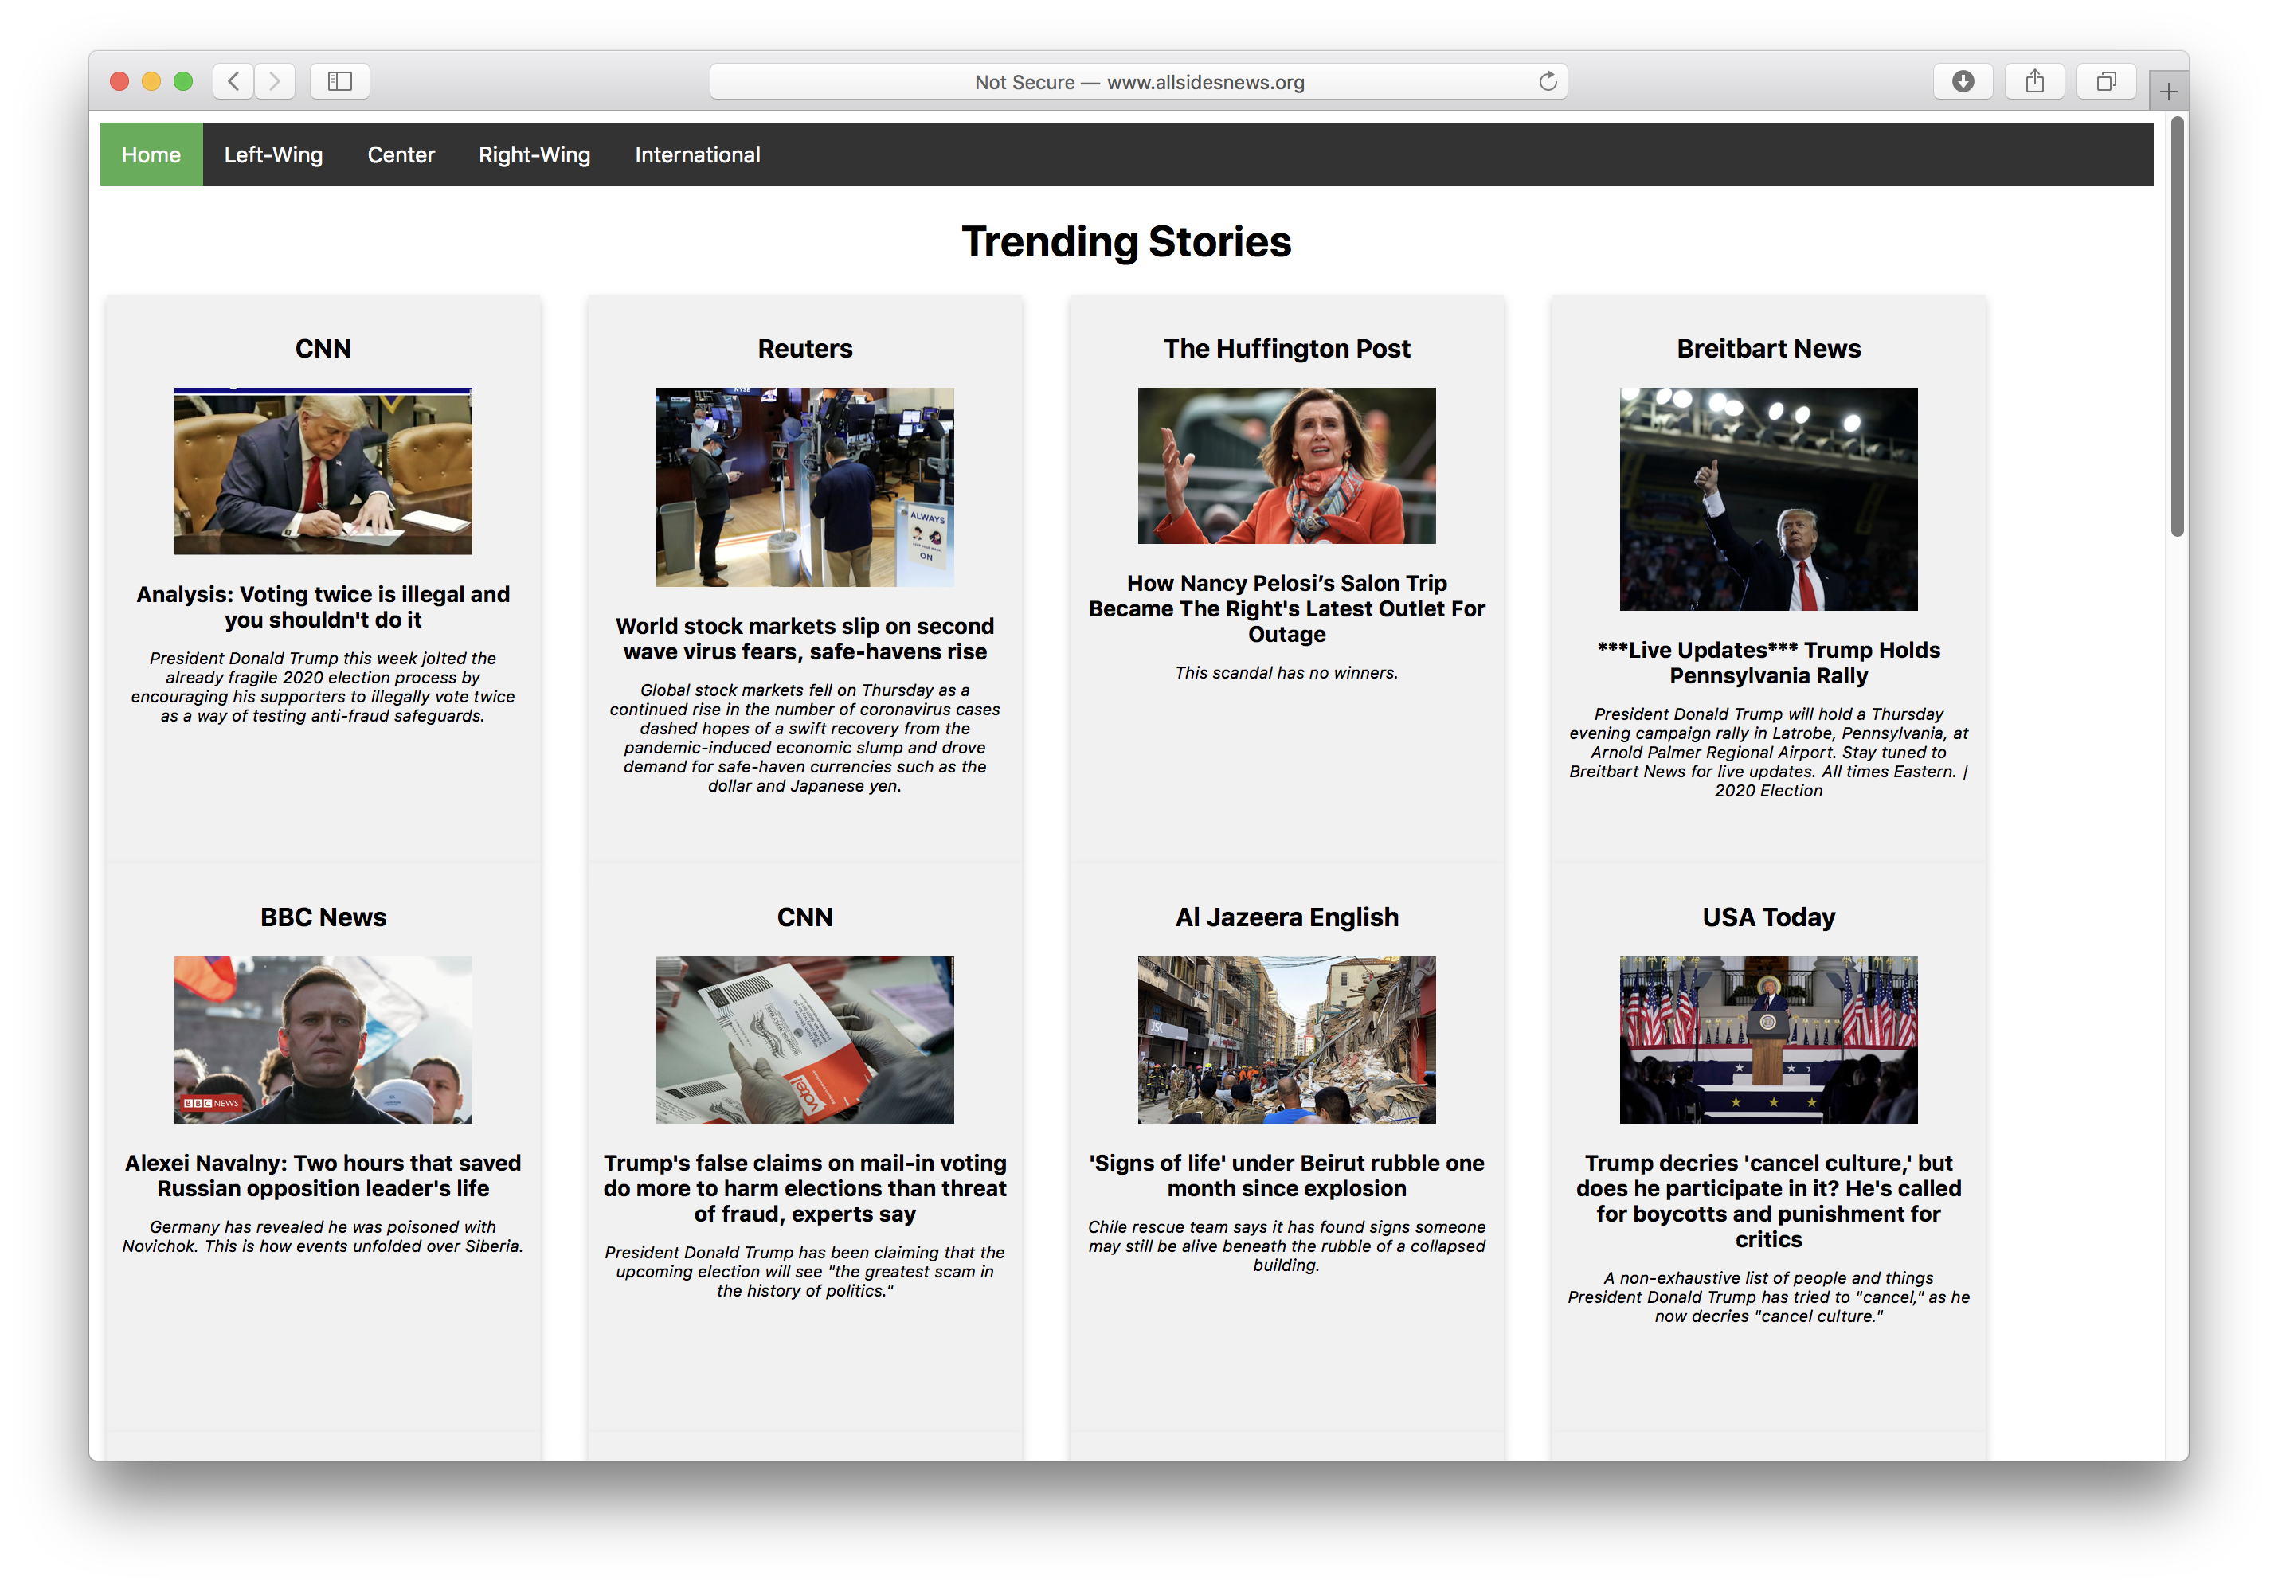Click the 'Chile rescue team says' summary

[1286, 1246]
